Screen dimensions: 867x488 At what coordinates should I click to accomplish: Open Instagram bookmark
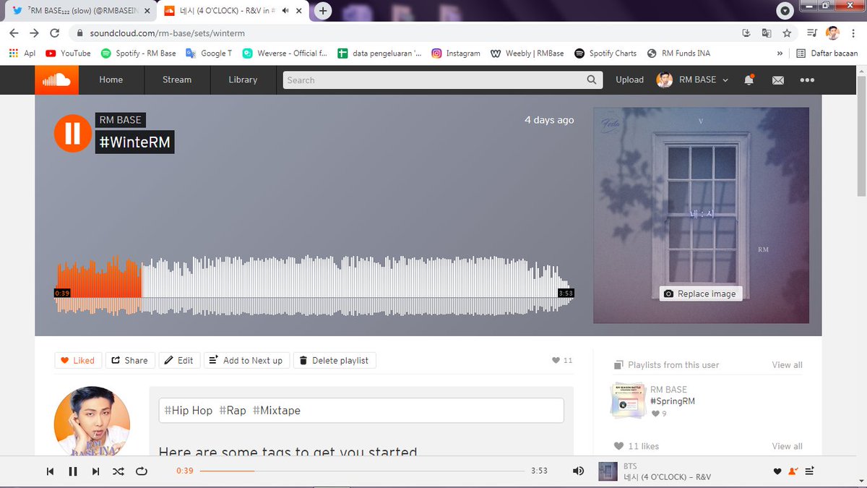tap(456, 53)
